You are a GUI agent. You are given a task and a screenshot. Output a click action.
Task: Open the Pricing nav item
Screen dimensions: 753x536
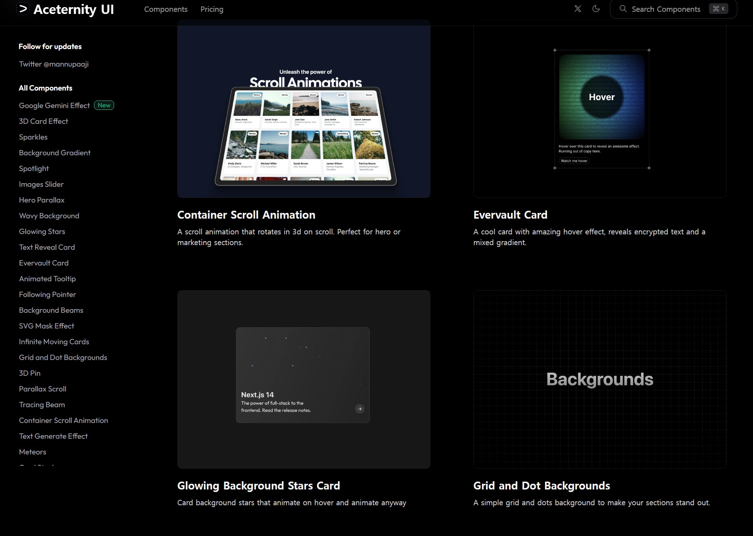point(212,9)
